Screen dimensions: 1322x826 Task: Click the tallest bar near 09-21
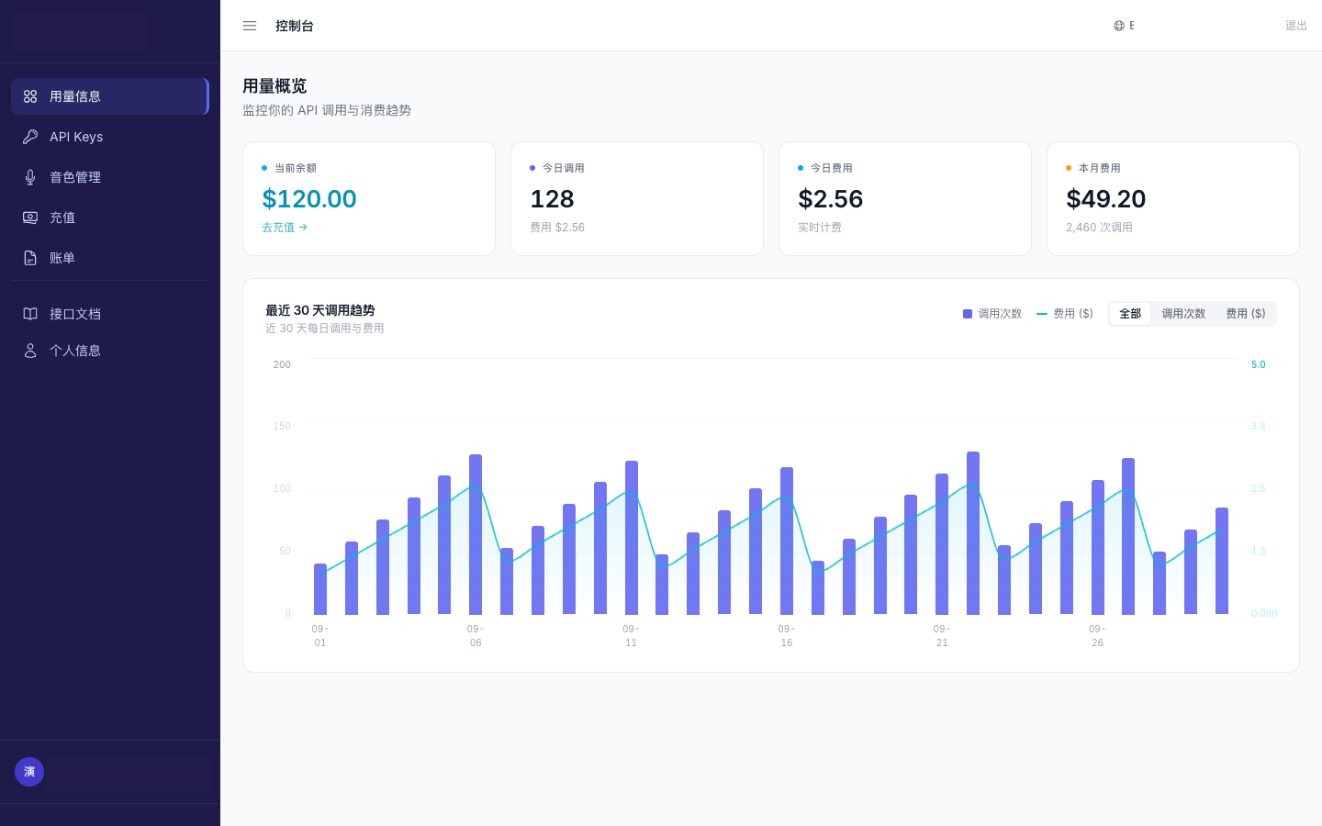[x=973, y=533]
